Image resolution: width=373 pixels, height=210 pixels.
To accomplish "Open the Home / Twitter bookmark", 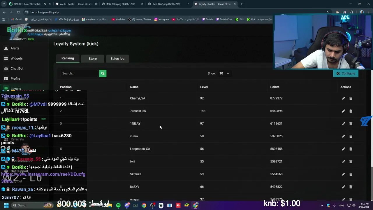I will (140, 20).
